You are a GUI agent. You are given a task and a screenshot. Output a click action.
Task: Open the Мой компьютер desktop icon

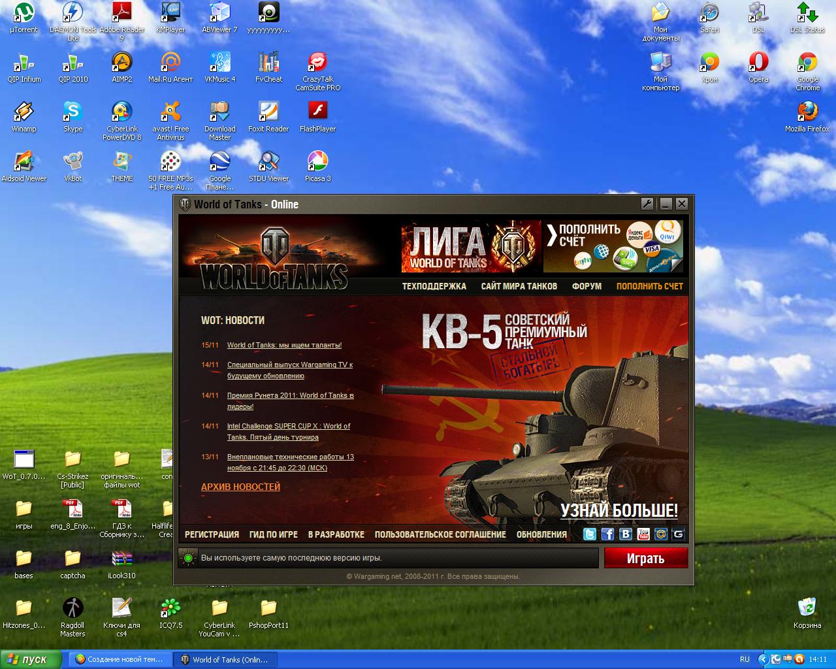[660, 71]
